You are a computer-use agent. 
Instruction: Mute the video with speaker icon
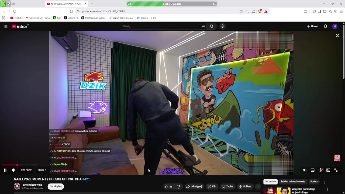pos(13,170)
